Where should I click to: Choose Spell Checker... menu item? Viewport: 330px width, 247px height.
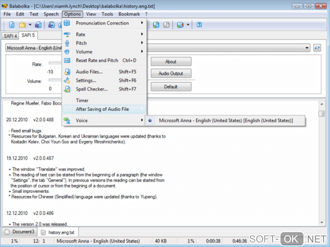(x=104, y=89)
